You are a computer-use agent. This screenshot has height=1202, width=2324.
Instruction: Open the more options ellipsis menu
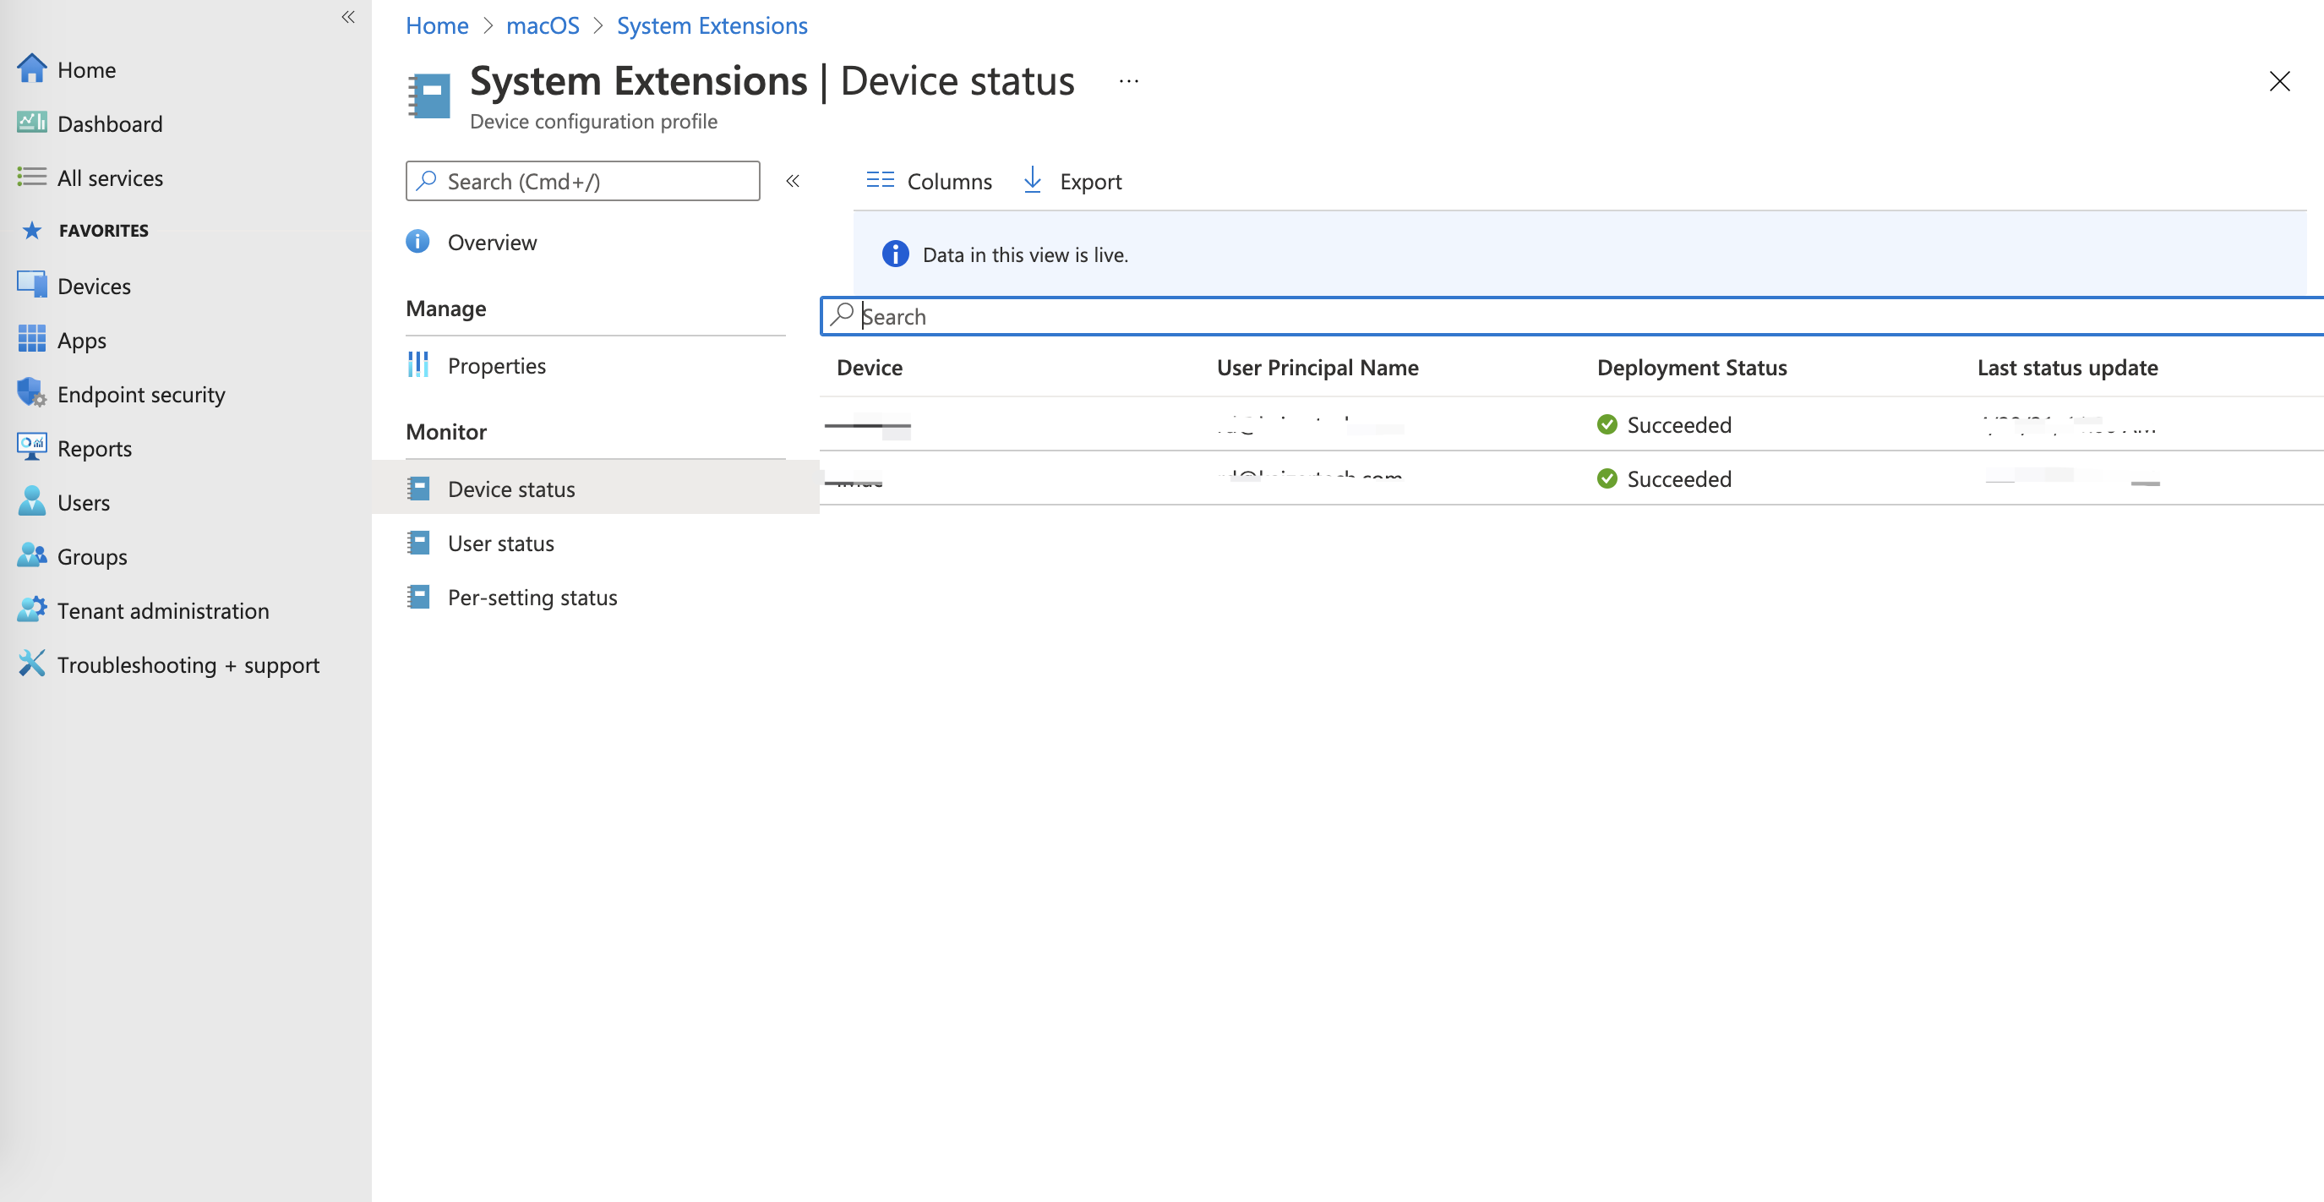(x=1127, y=81)
